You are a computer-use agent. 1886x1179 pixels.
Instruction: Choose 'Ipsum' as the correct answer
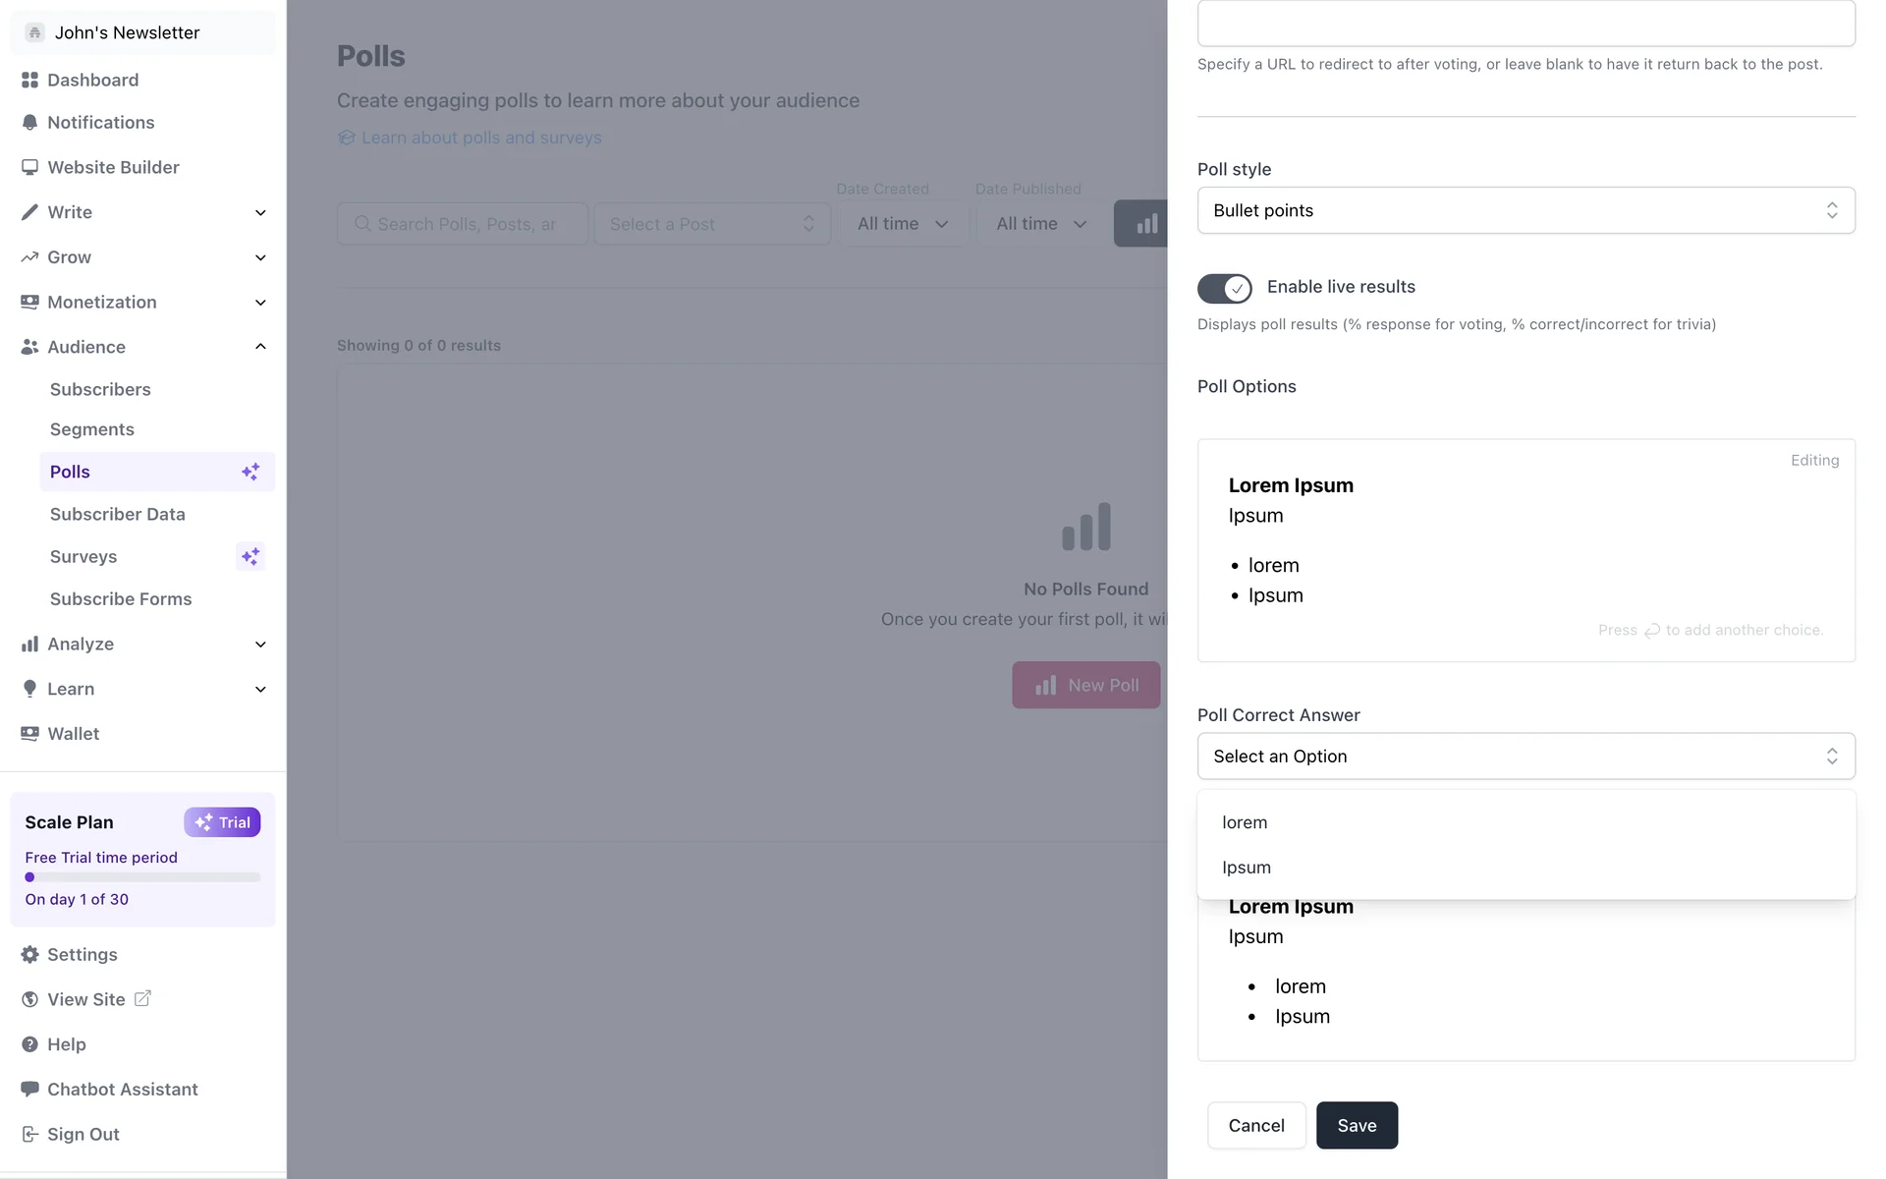[x=1247, y=869]
